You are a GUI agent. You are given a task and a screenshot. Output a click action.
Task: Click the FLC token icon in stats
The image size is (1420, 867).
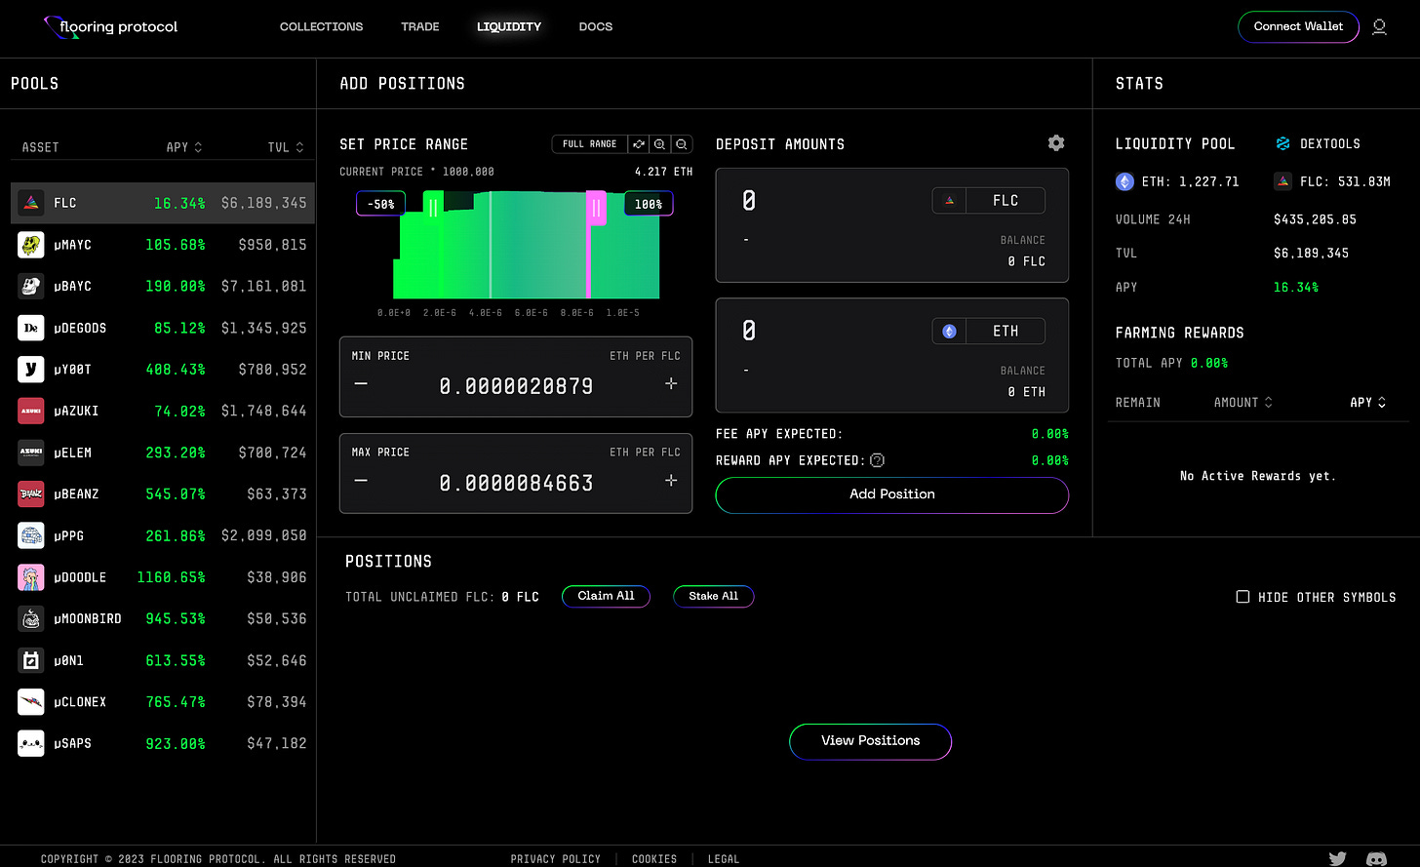click(x=1283, y=181)
